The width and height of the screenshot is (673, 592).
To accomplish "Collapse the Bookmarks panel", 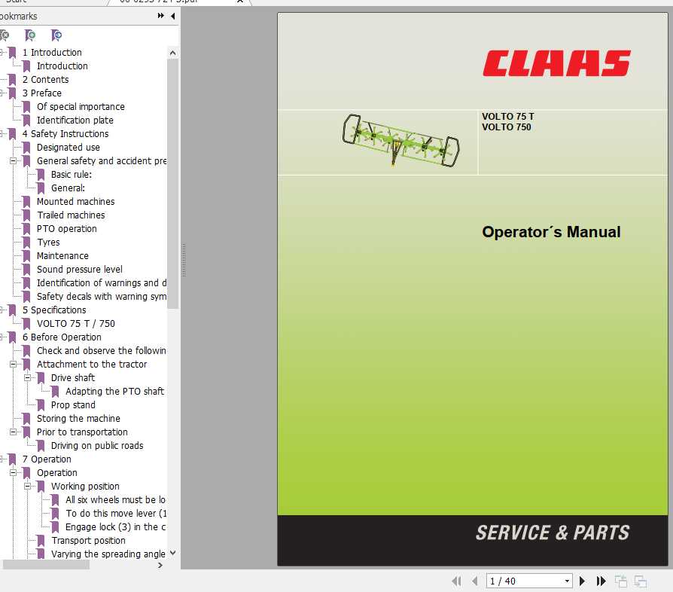I will (172, 15).
